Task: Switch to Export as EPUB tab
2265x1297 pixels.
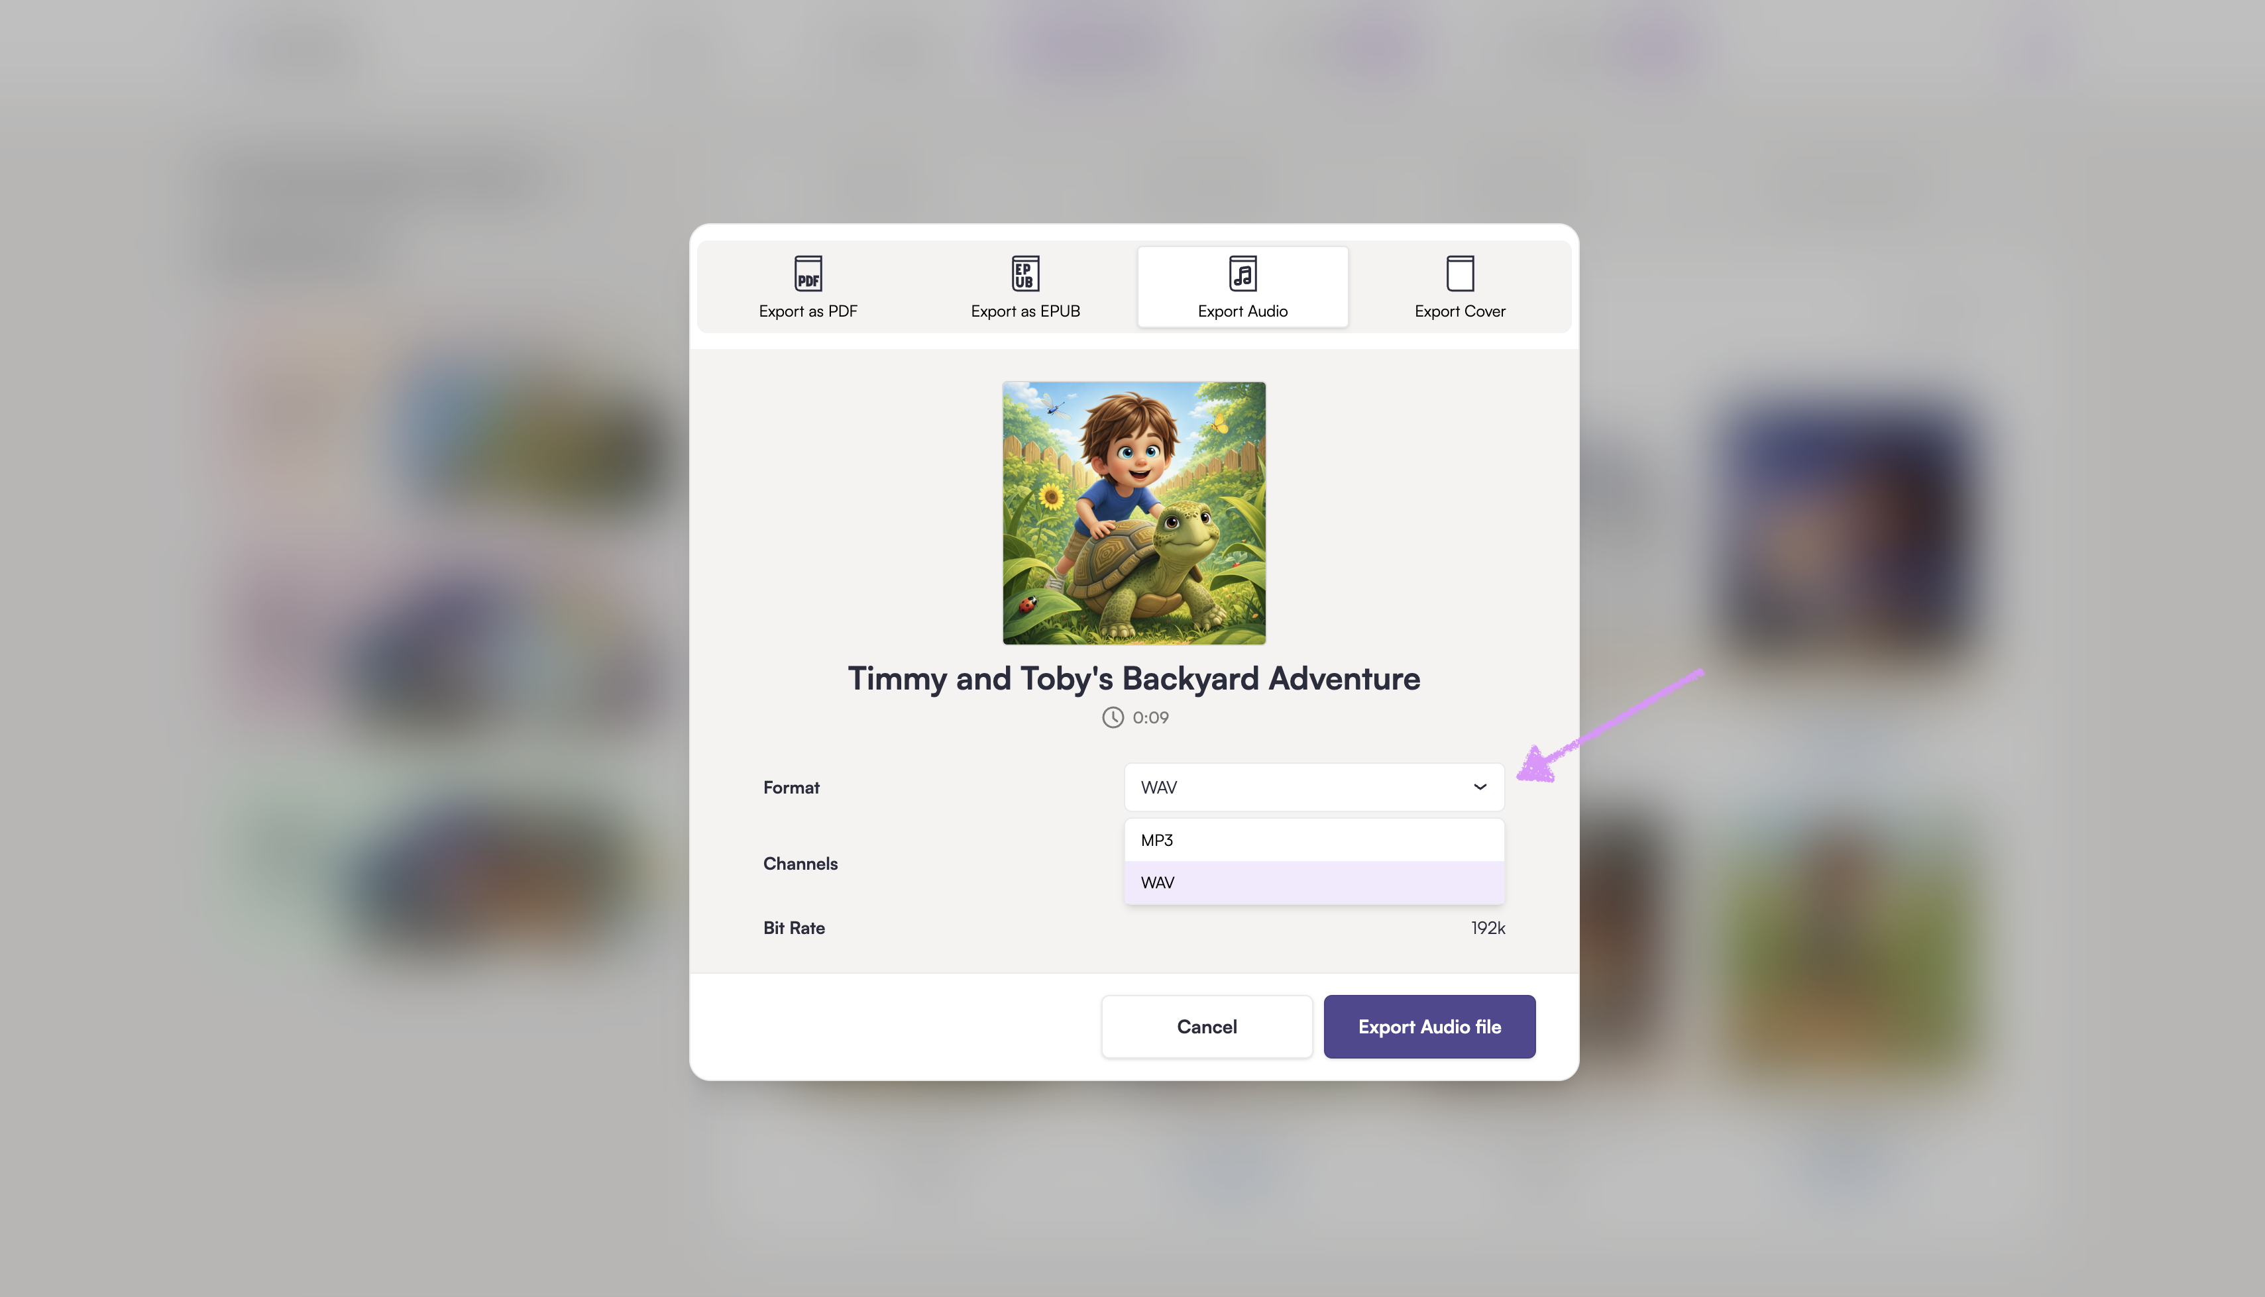Action: 1024,287
